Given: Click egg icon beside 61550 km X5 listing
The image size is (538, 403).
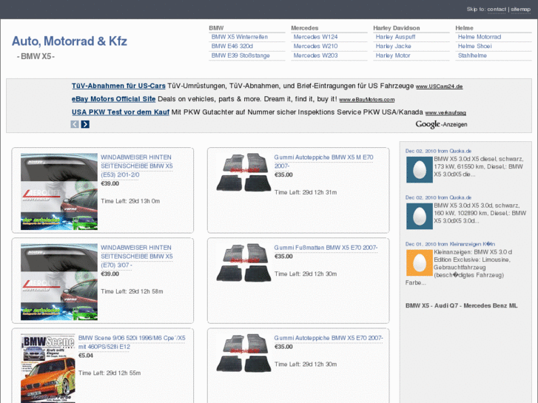Looking at the screenshot, I should coord(420,170).
